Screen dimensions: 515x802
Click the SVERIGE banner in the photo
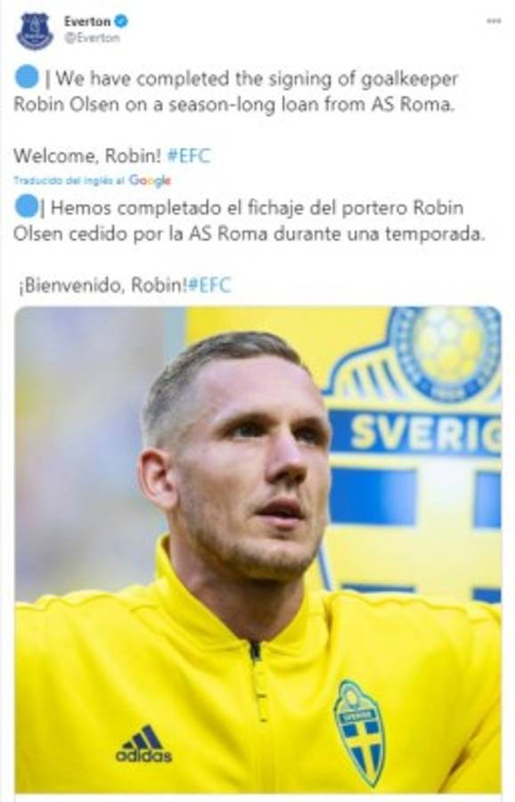coord(415,433)
